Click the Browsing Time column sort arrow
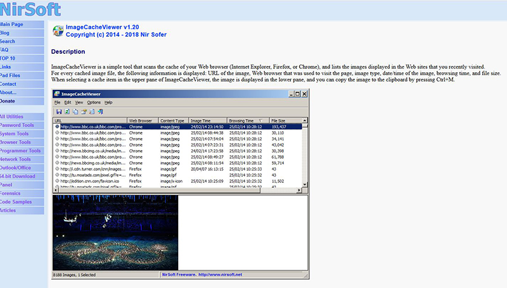507x288 pixels. click(x=260, y=120)
